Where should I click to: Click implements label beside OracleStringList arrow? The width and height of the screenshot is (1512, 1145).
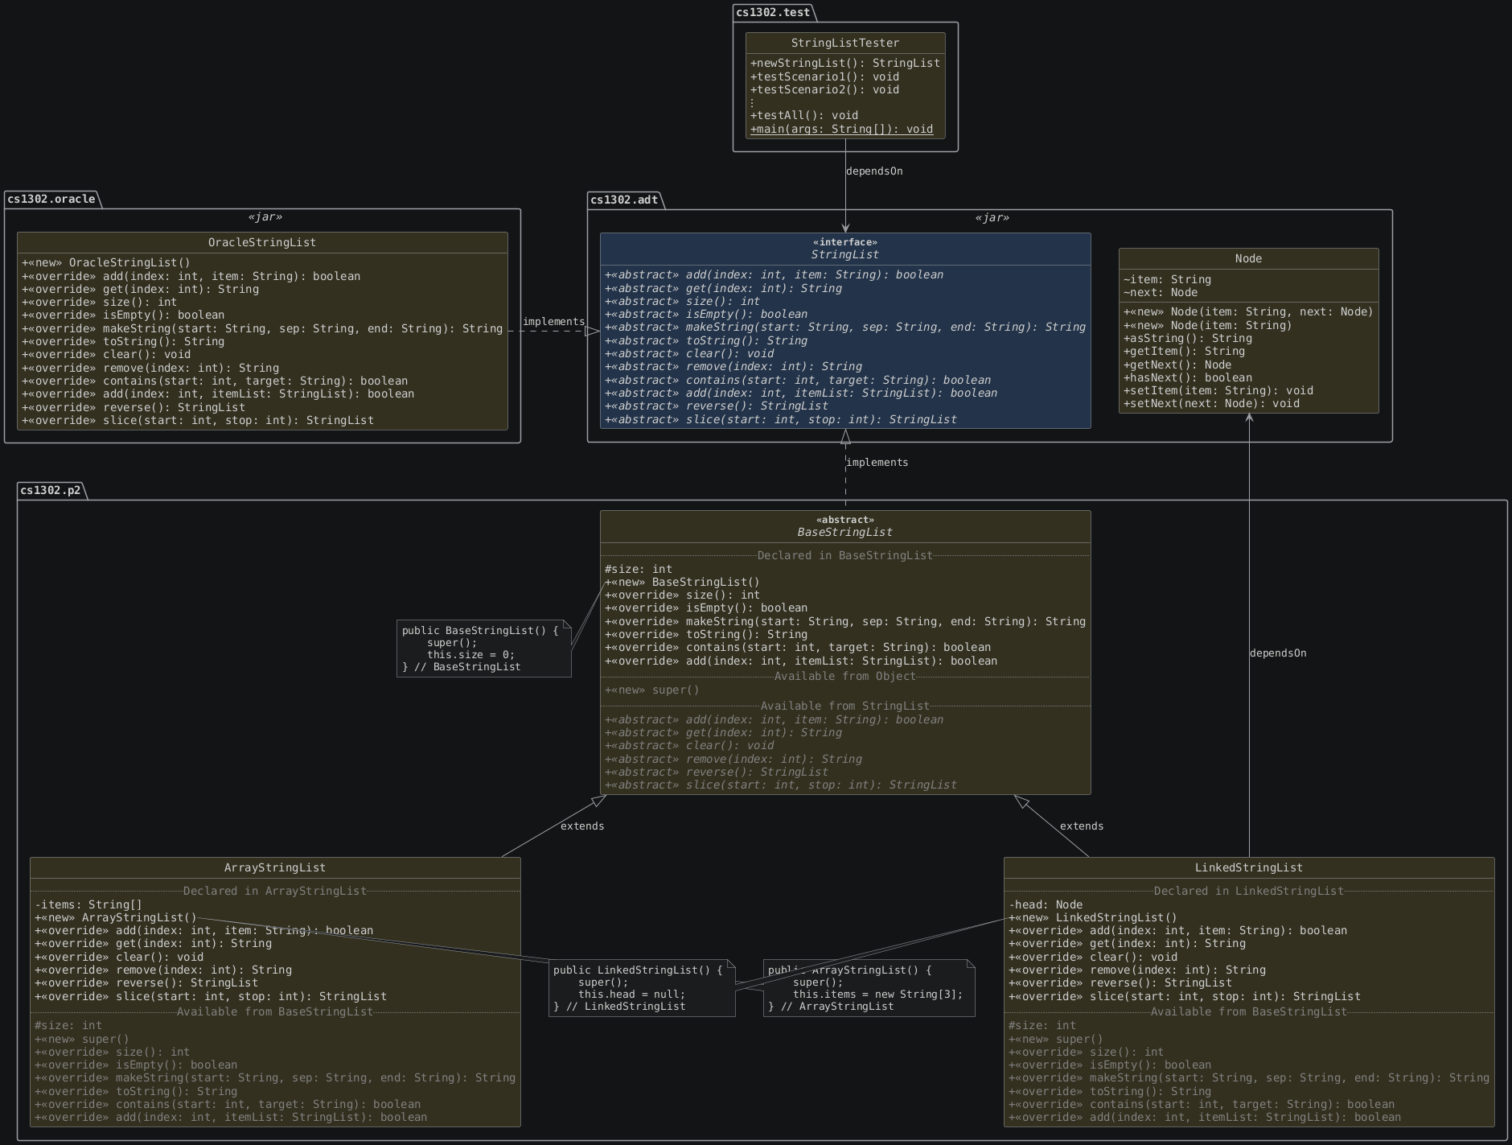point(553,322)
